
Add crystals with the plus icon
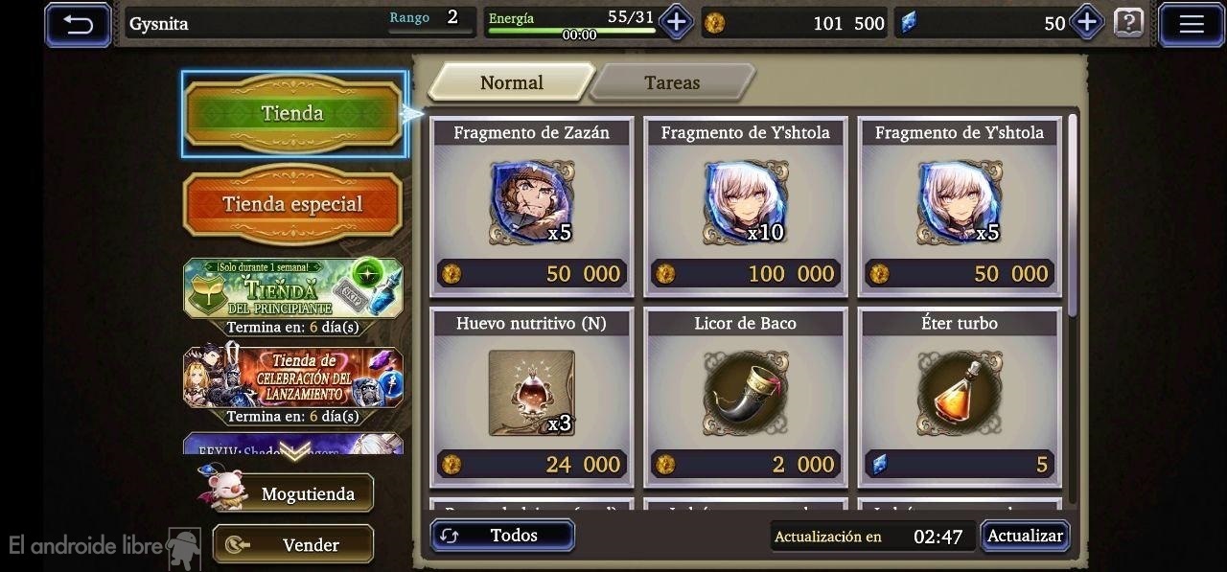1086,22
